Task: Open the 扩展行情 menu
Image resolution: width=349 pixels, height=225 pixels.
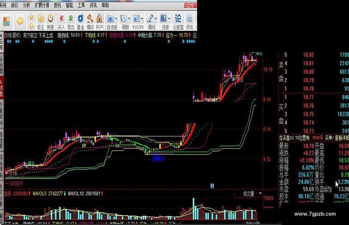Action: pos(42,5)
